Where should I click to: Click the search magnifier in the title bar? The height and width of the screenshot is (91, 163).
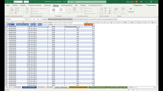tap(70, 2)
